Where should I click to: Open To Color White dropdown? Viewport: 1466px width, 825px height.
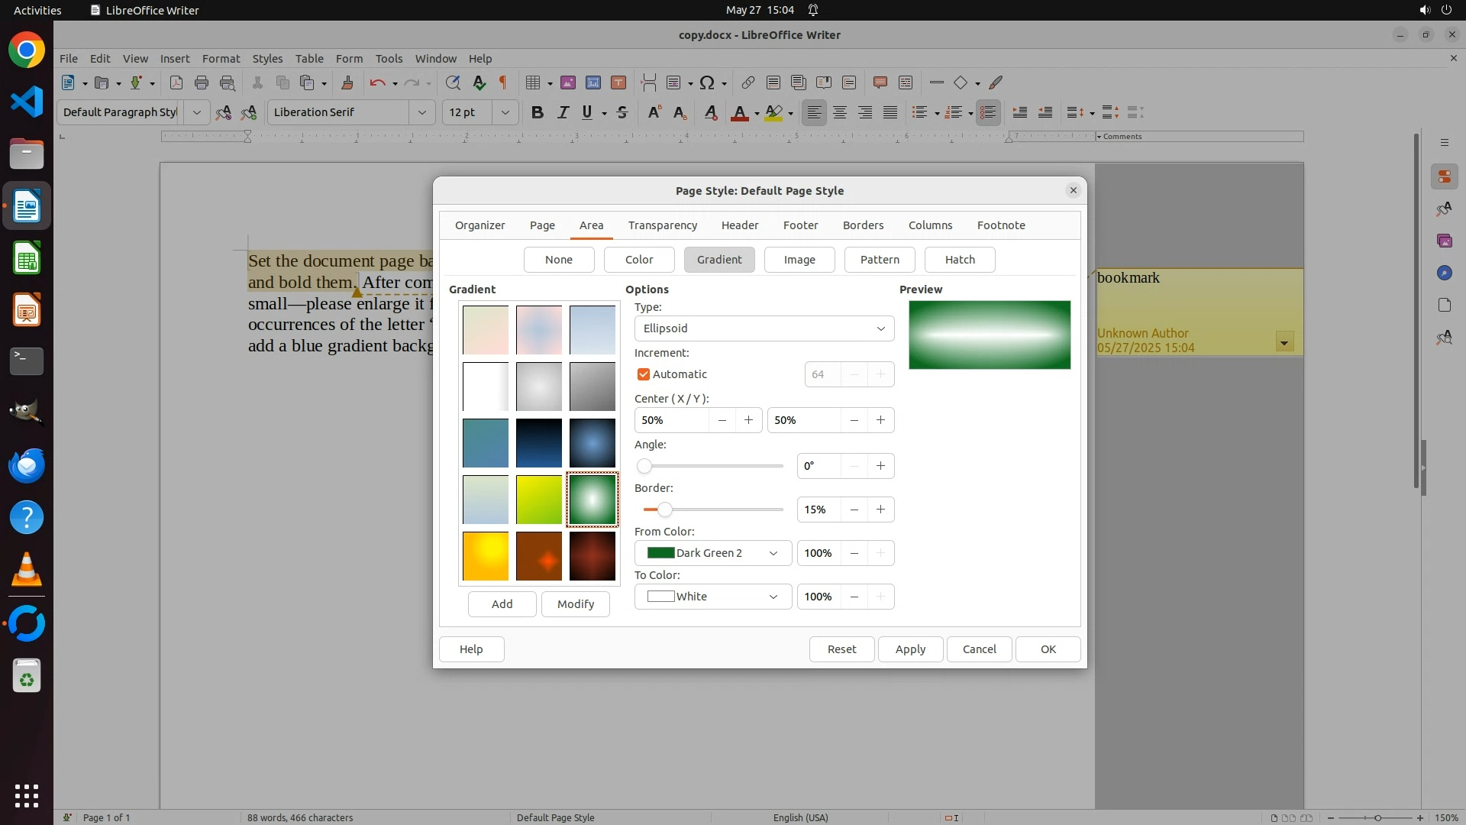tap(712, 597)
